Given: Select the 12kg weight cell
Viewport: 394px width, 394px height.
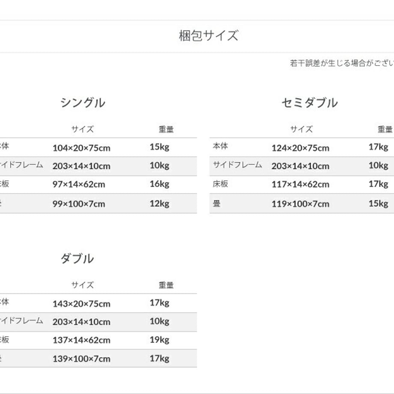Looking at the screenshot, I should [x=160, y=203].
